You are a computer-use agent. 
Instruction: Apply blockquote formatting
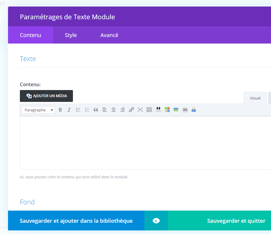click(96, 110)
